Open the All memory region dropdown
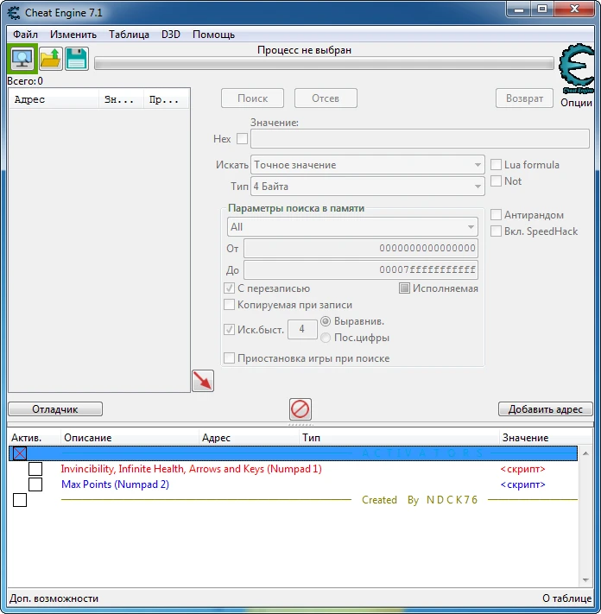This screenshot has width=601, height=614. 352,227
